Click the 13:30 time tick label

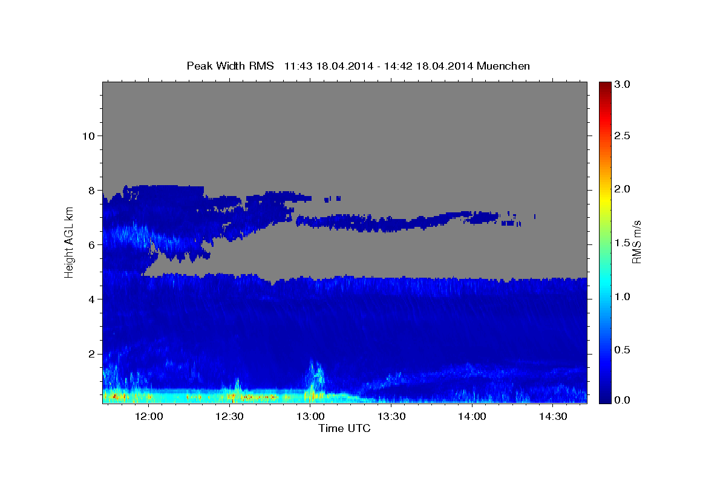point(391,417)
